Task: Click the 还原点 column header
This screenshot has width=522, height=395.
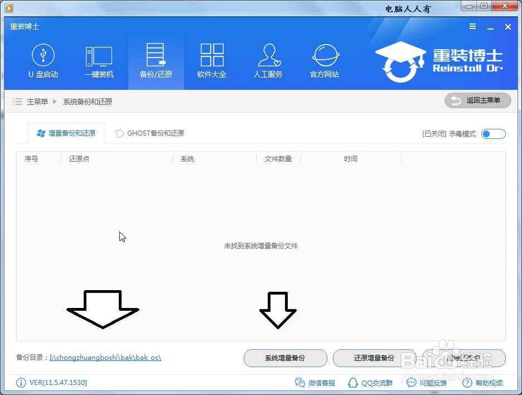Action: click(x=79, y=159)
